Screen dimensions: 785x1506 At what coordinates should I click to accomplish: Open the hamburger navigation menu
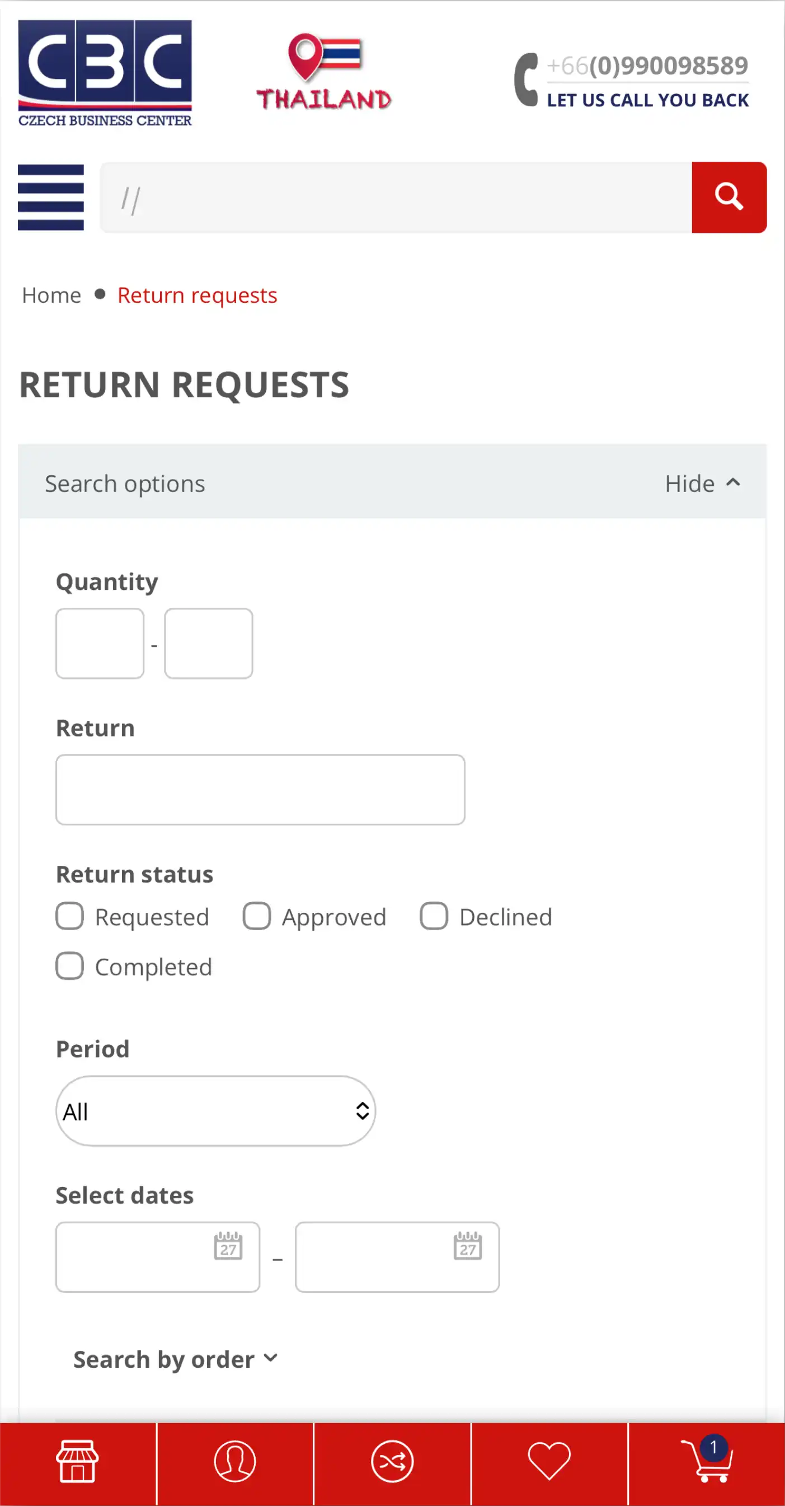(51, 198)
